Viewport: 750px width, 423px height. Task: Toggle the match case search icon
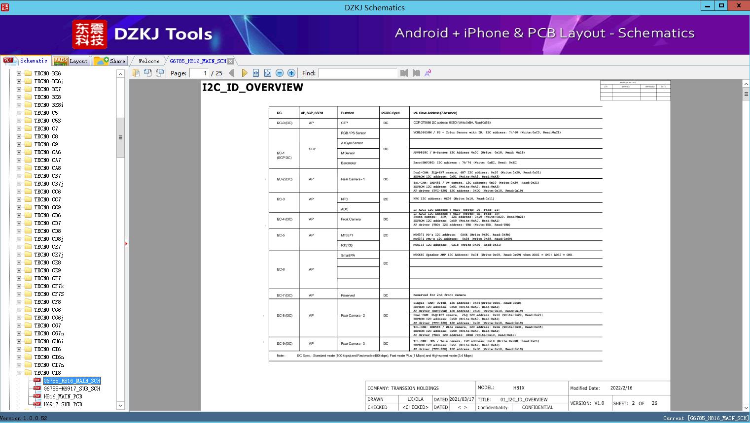428,73
